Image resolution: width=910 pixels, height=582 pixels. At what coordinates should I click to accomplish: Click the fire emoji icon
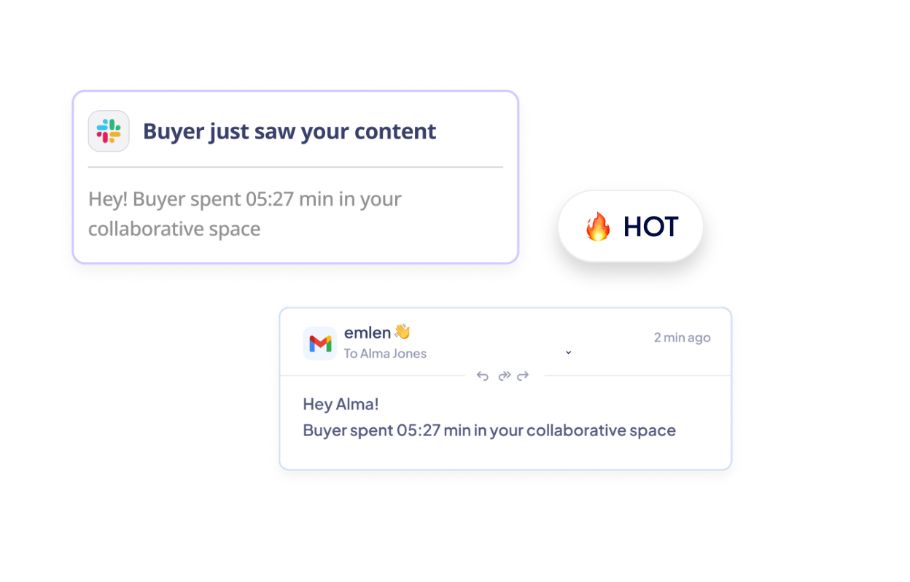(x=598, y=227)
